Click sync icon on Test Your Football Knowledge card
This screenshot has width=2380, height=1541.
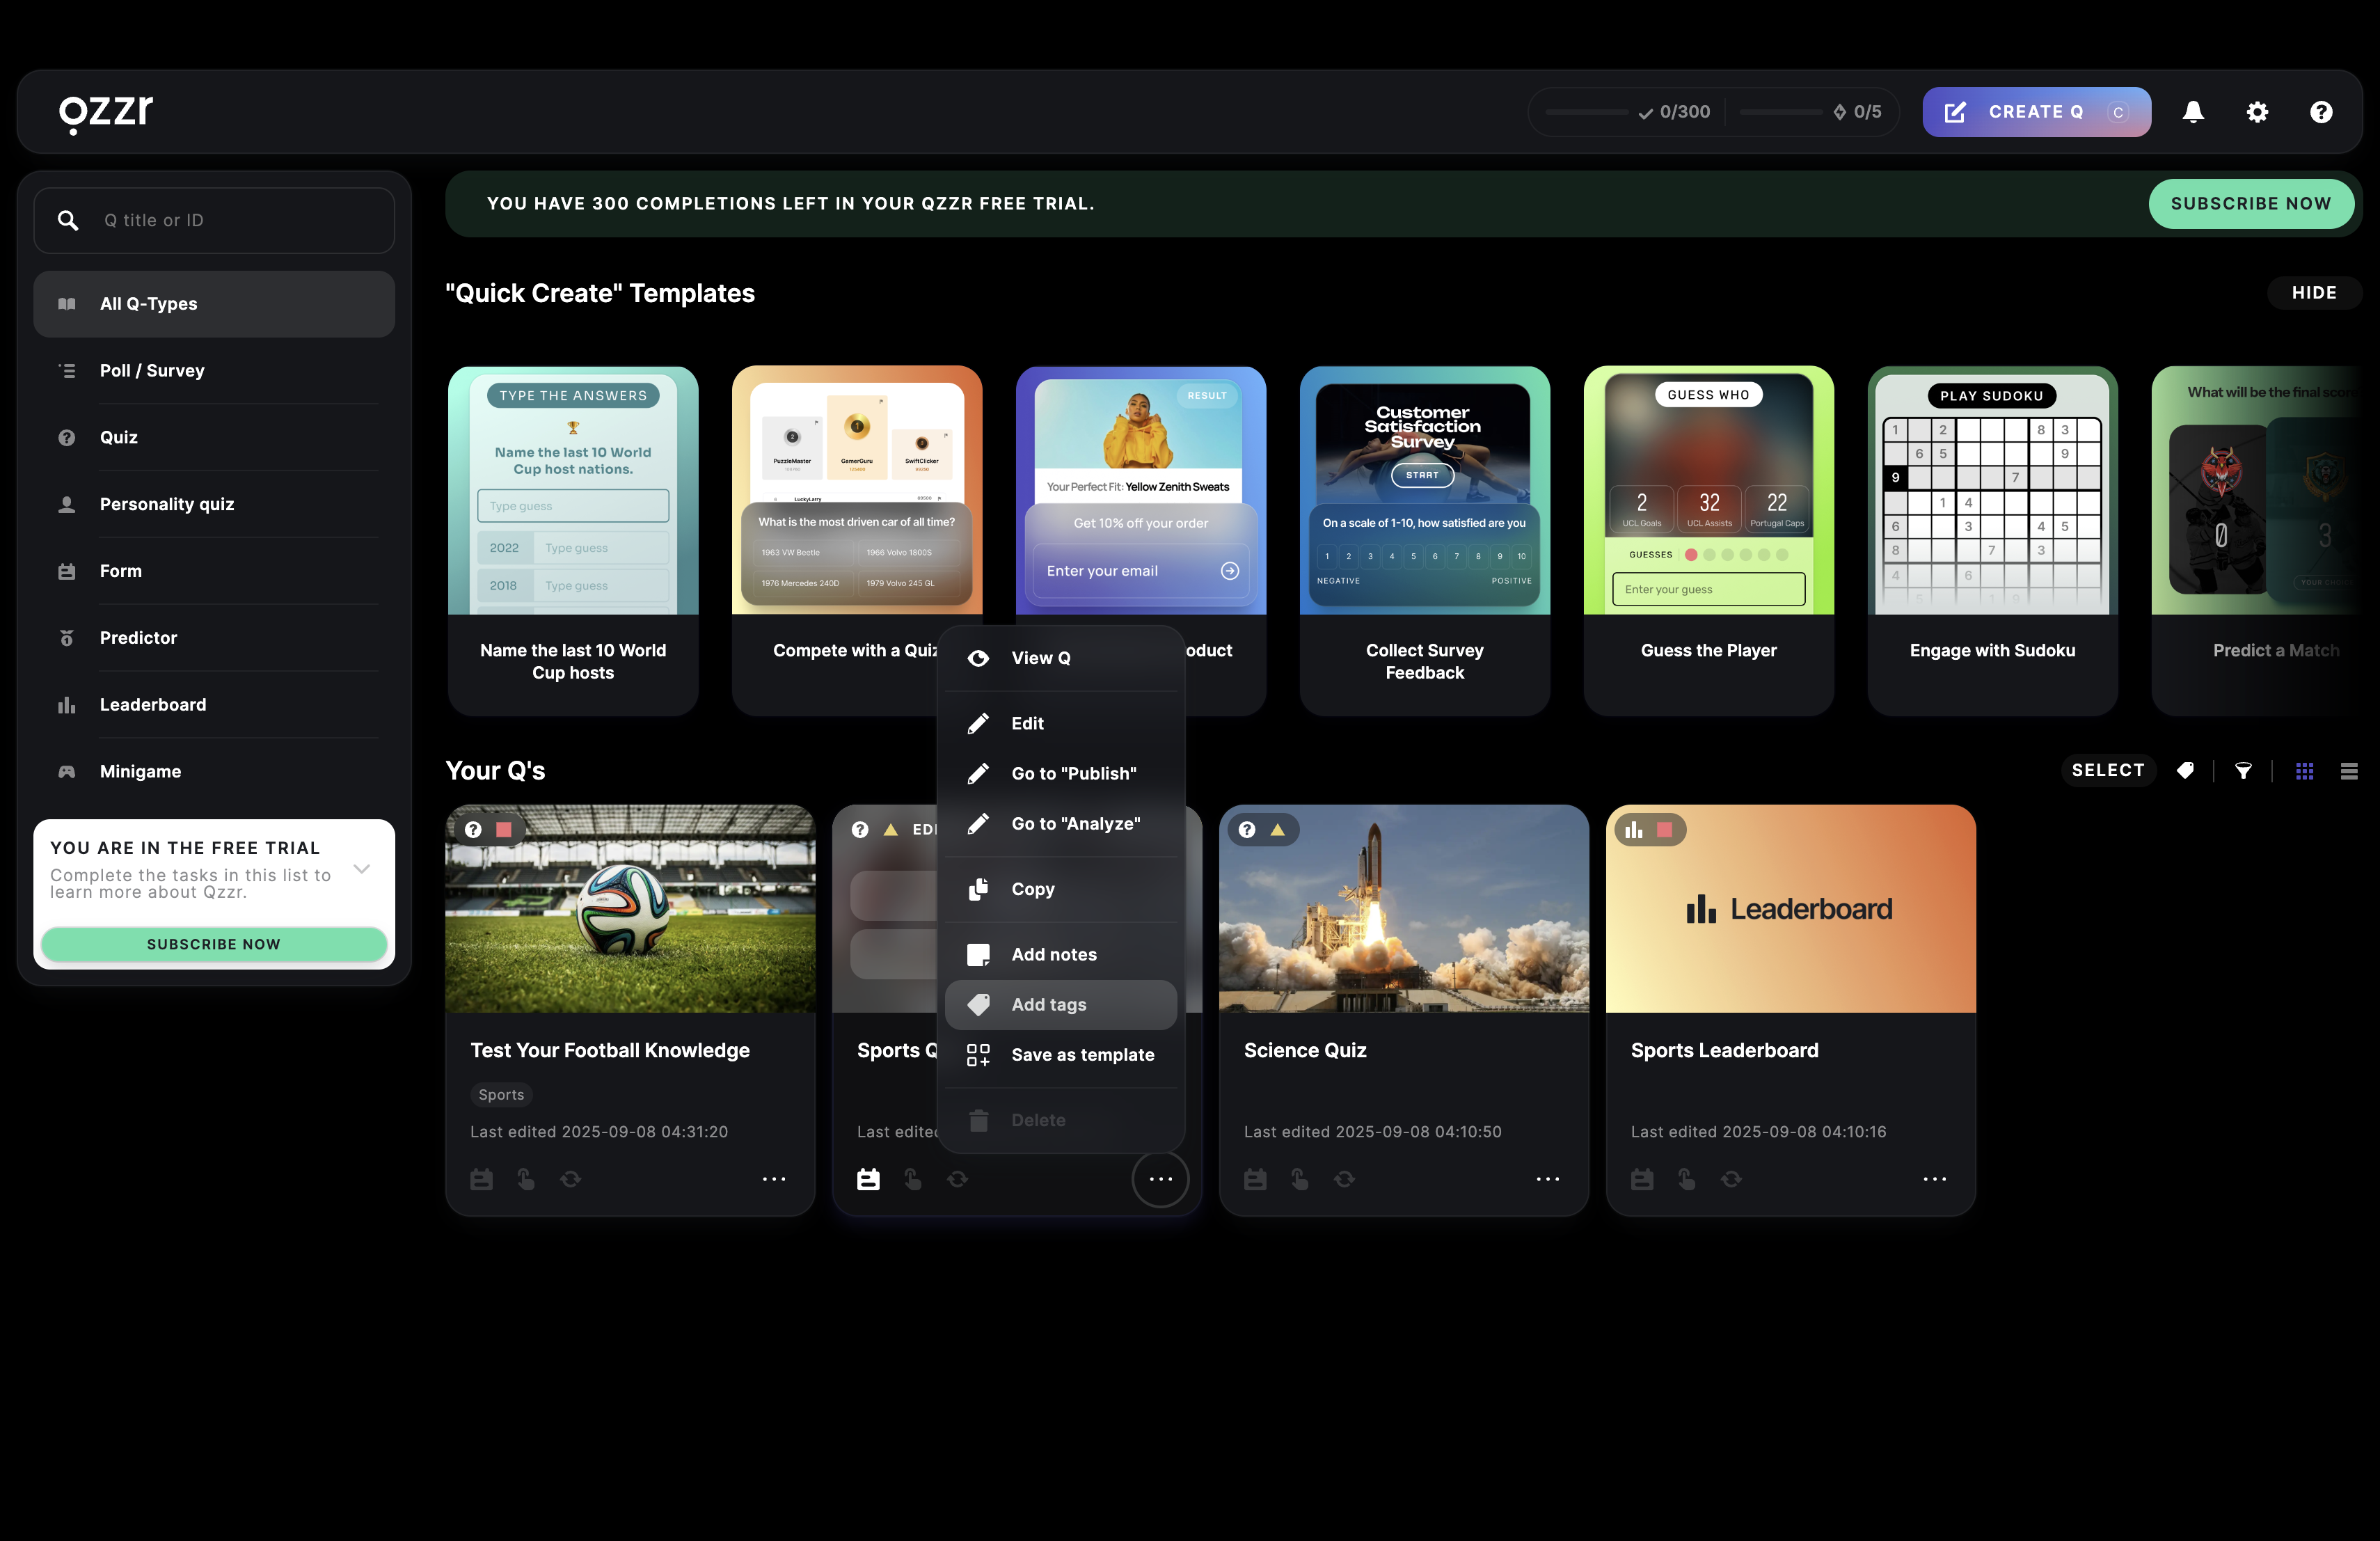(x=570, y=1179)
